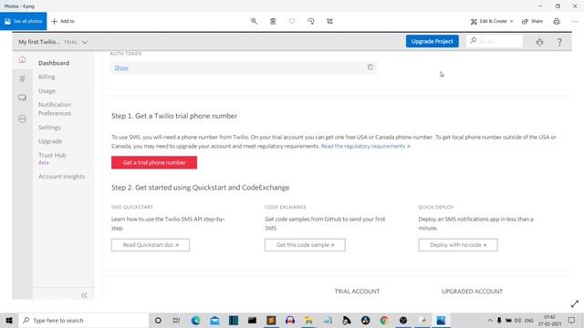Viewport: 584px width, 328px height.
Task: Copy the auth token with copy icon
Action: tap(370, 67)
